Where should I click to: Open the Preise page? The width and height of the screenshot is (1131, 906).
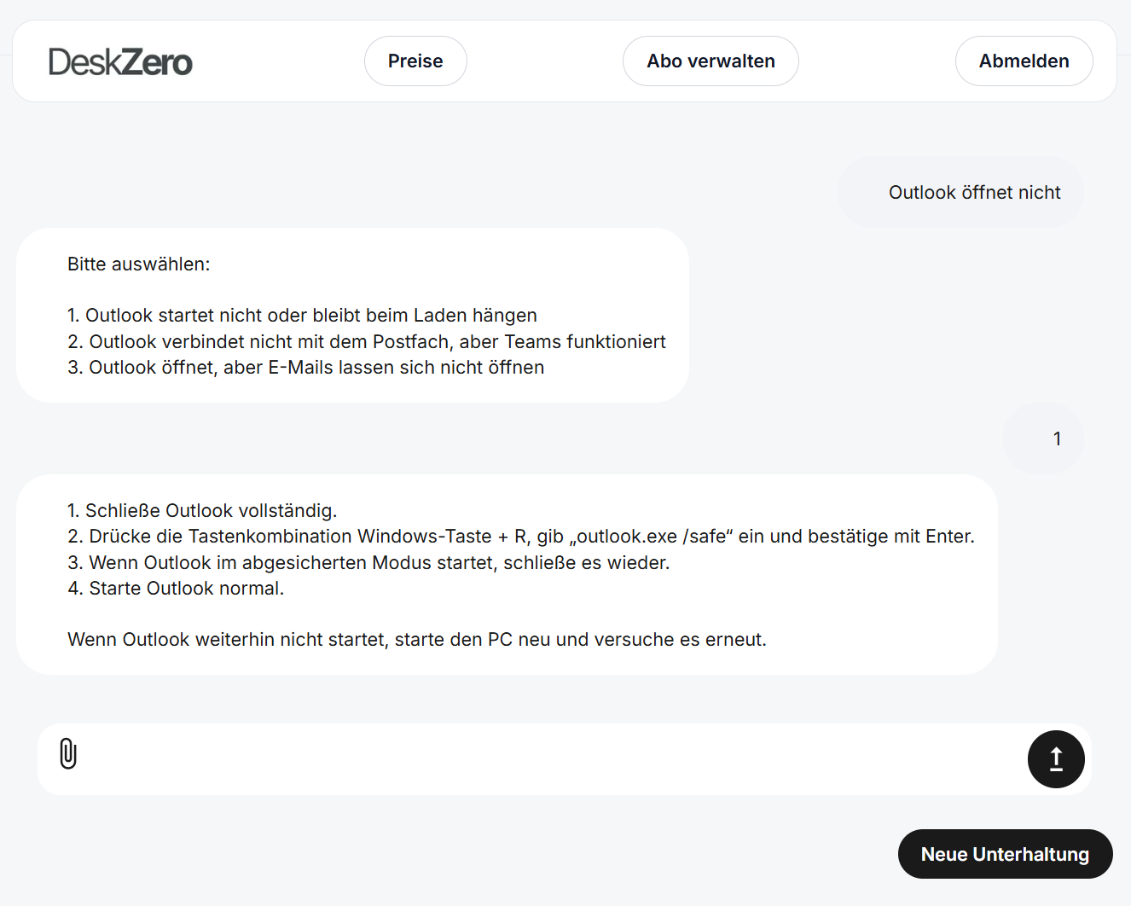(415, 61)
